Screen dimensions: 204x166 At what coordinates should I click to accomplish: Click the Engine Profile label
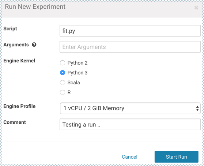[19, 106]
